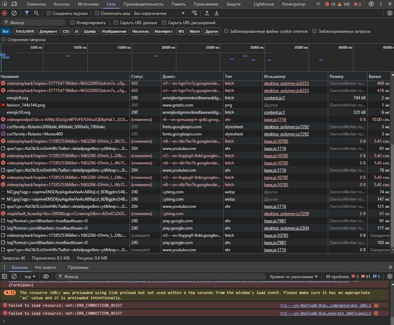Enable Сохранять журнал checkbox
The width and height of the screenshot is (394, 325).
click(x=49, y=13)
